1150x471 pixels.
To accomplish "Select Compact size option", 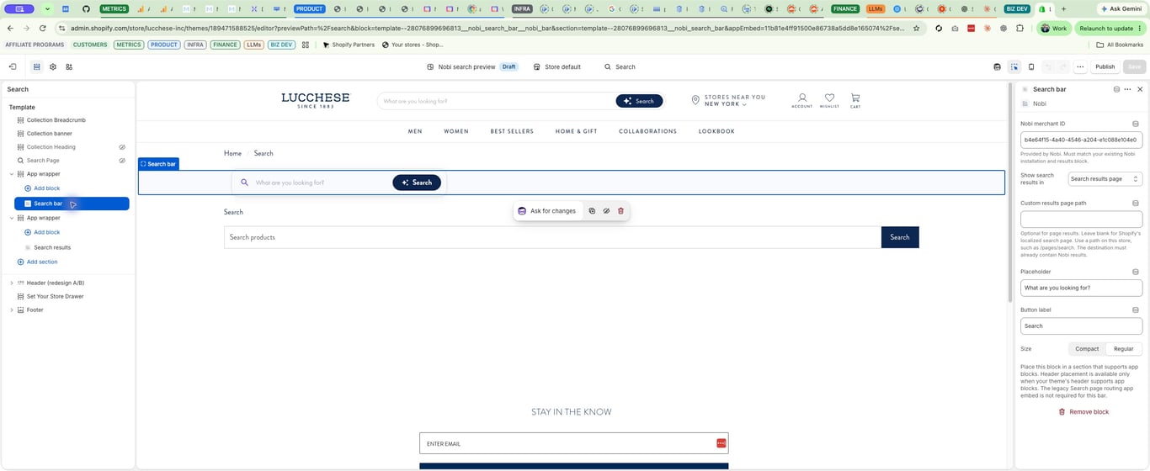I will [1087, 349].
